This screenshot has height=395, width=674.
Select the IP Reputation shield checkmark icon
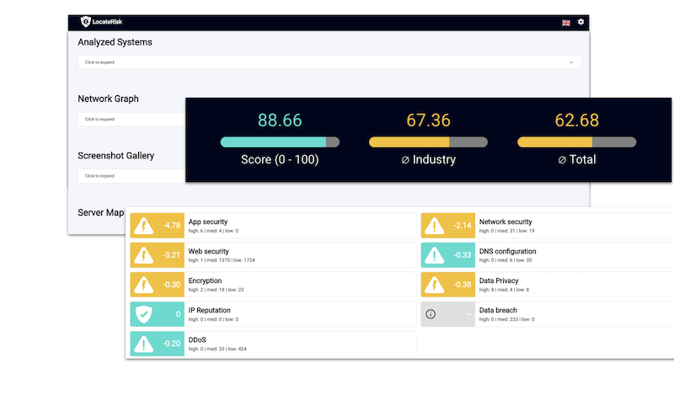[x=143, y=314]
